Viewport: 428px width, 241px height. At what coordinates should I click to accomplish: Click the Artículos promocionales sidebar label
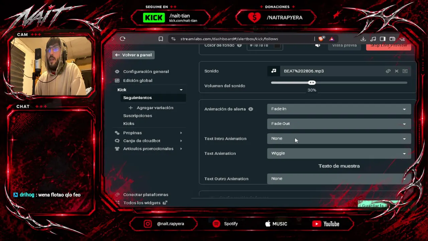148,149
